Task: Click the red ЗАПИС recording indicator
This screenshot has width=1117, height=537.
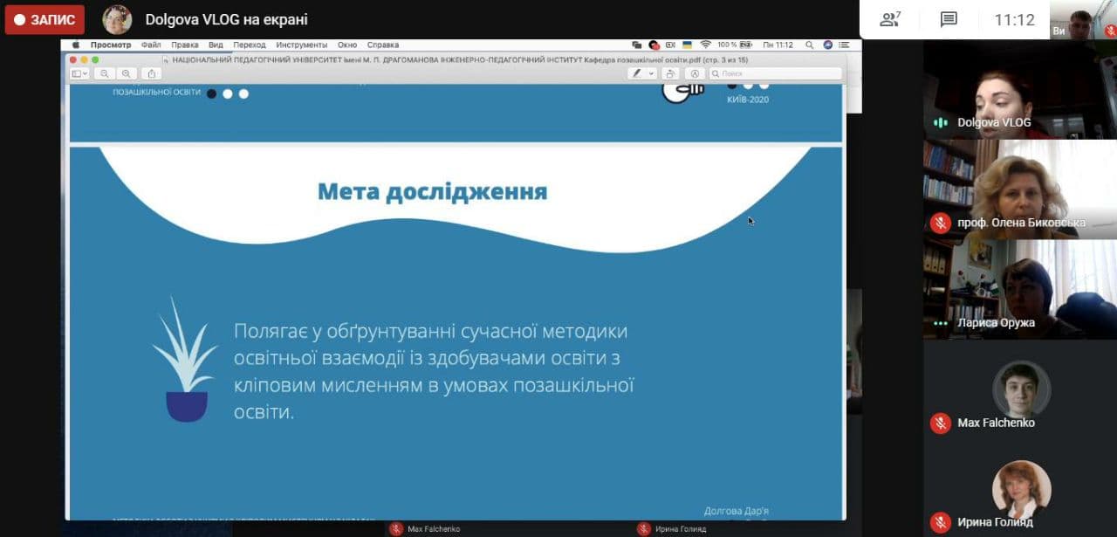Action: pyautogui.click(x=45, y=19)
